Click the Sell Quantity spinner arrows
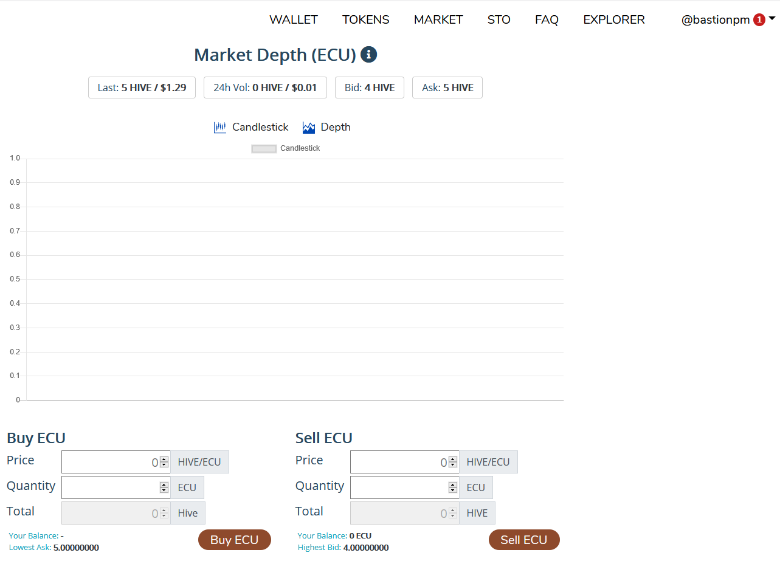 452,487
